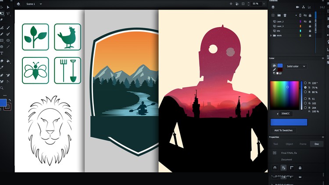Image resolution: width=329 pixels, height=185 pixels.
Task: Switch to the Object properties tab
Action: (289, 144)
